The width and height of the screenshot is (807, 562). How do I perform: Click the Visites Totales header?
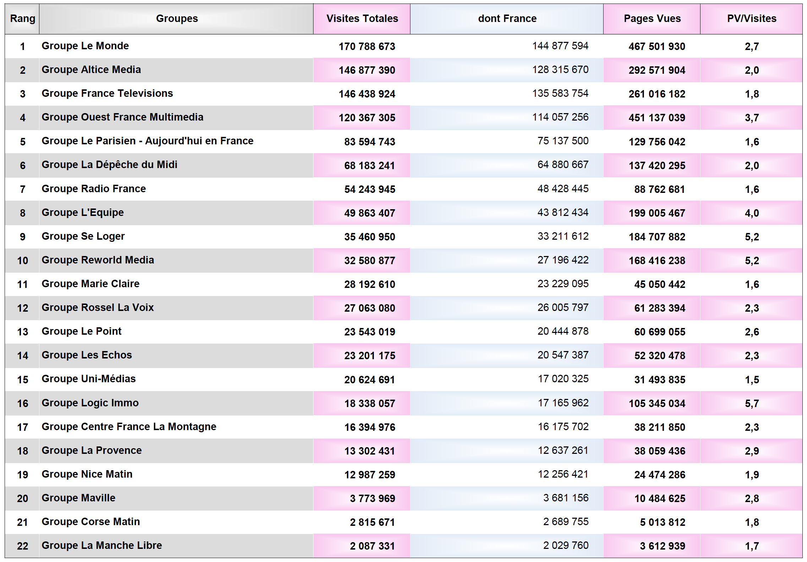point(362,19)
